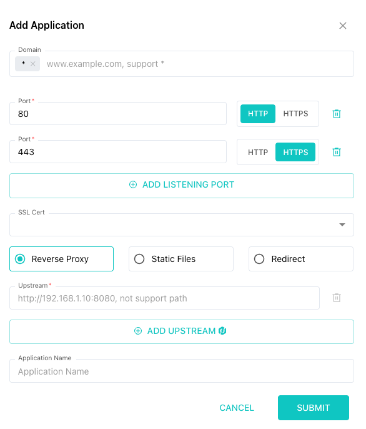Submit the new application form
Image resolution: width=366 pixels, height=429 pixels.
click(314, 408)
